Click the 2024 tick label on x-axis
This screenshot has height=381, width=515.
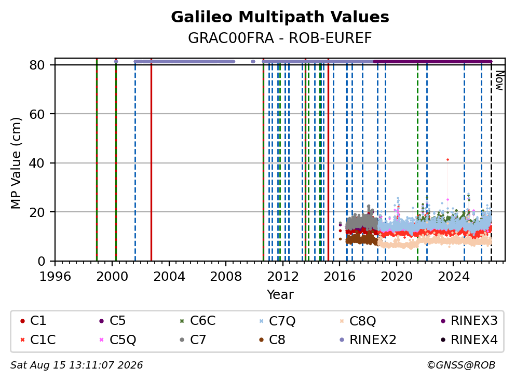(x=454, y=277)
